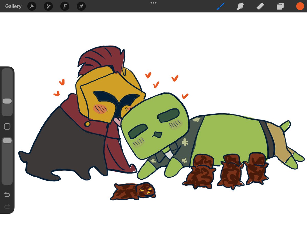The height and width of the screenshot is (230, 307).
Task: Open the orange active color picker
Action: (300, 6)
